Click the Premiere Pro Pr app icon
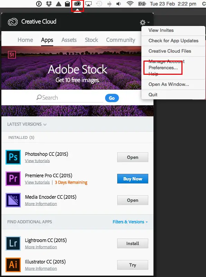 [13, 179]
